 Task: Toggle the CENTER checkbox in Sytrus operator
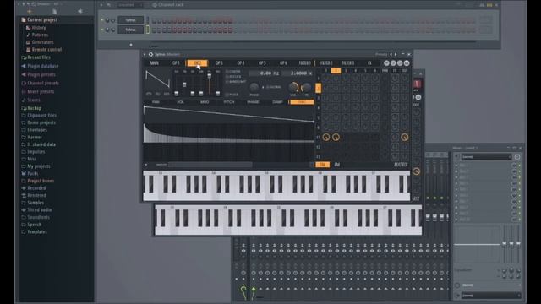[227, 72]
